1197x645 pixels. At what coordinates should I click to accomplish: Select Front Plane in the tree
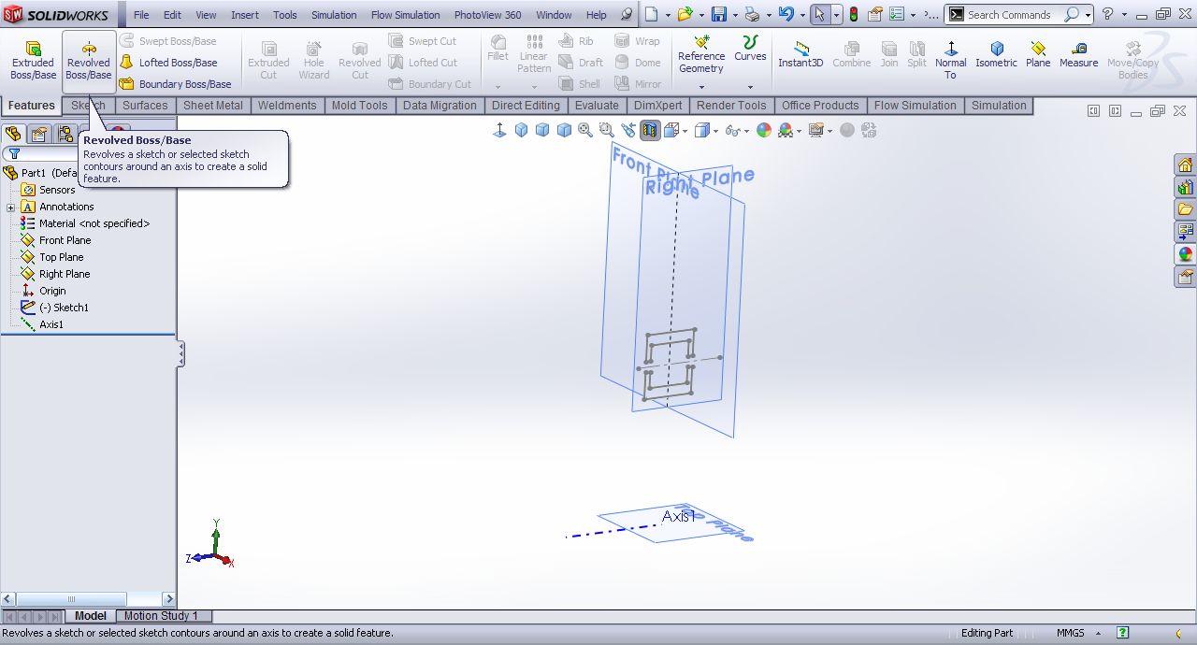tap(56, 240)
